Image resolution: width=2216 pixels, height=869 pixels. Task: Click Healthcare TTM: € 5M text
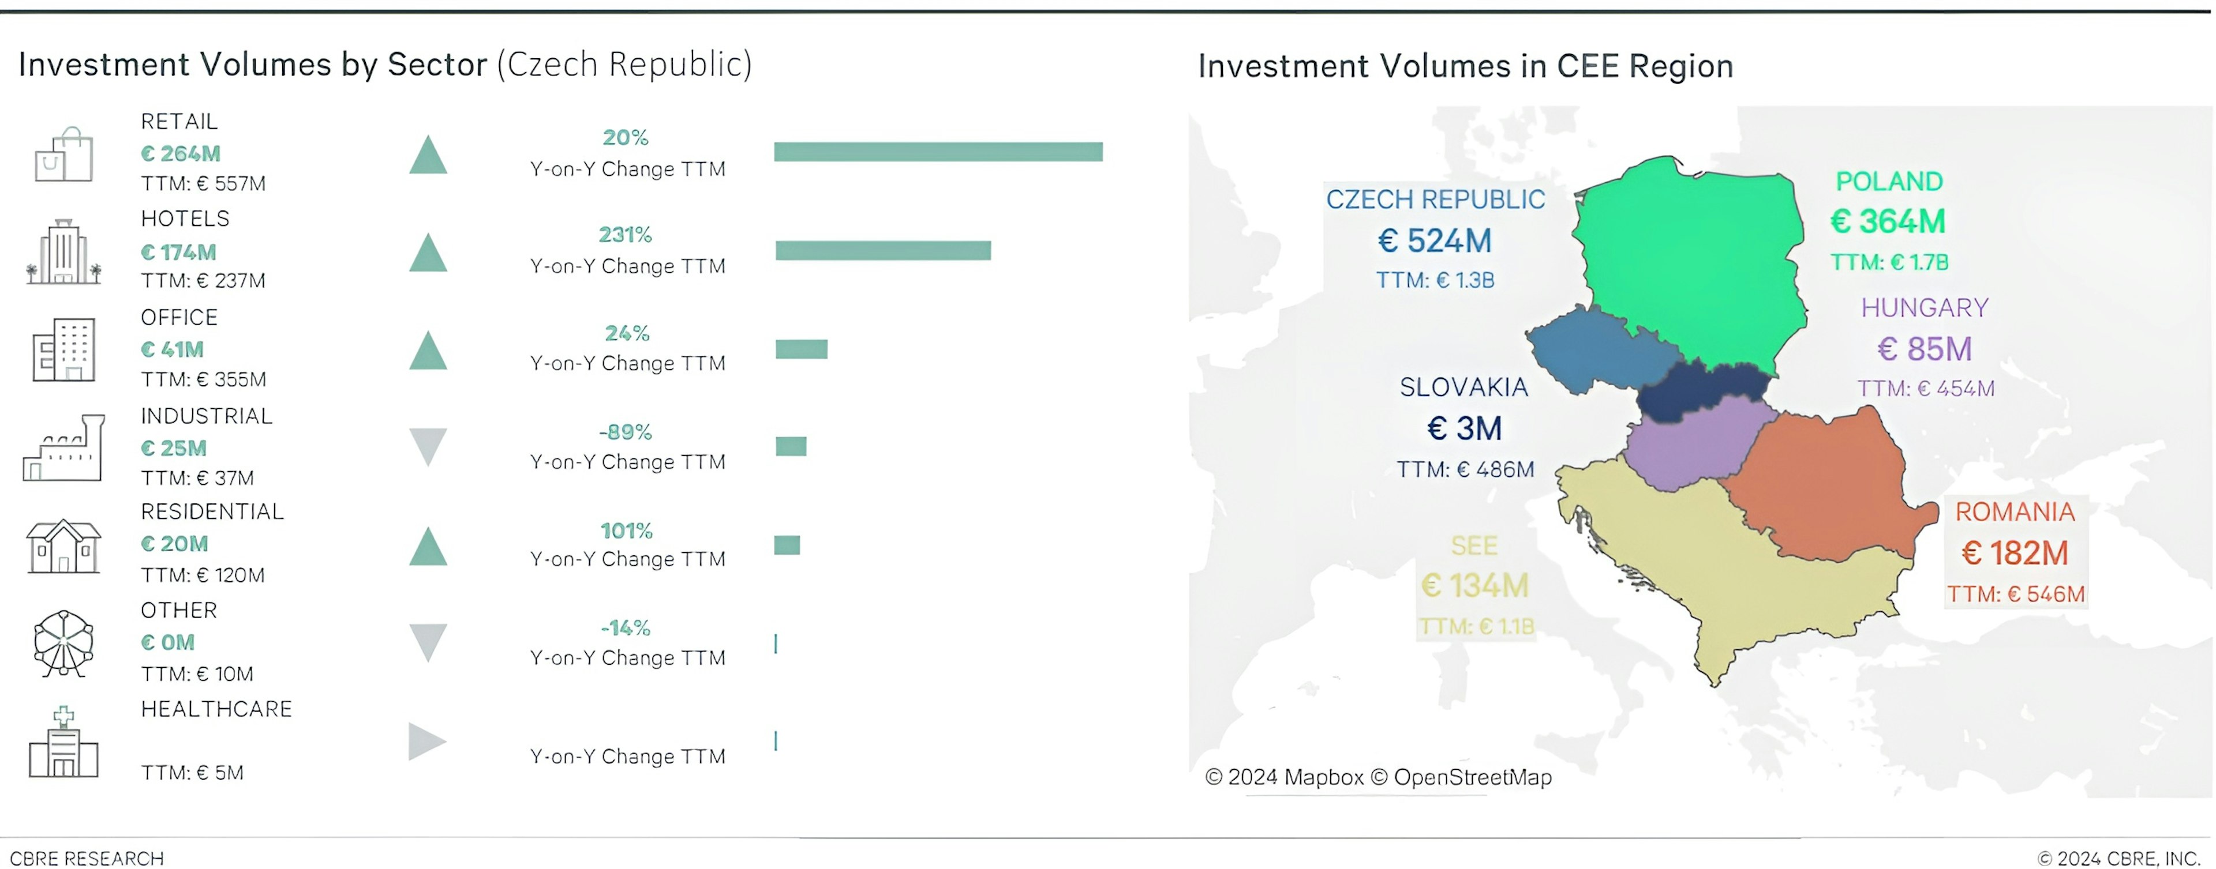click(x=192, y=773)
